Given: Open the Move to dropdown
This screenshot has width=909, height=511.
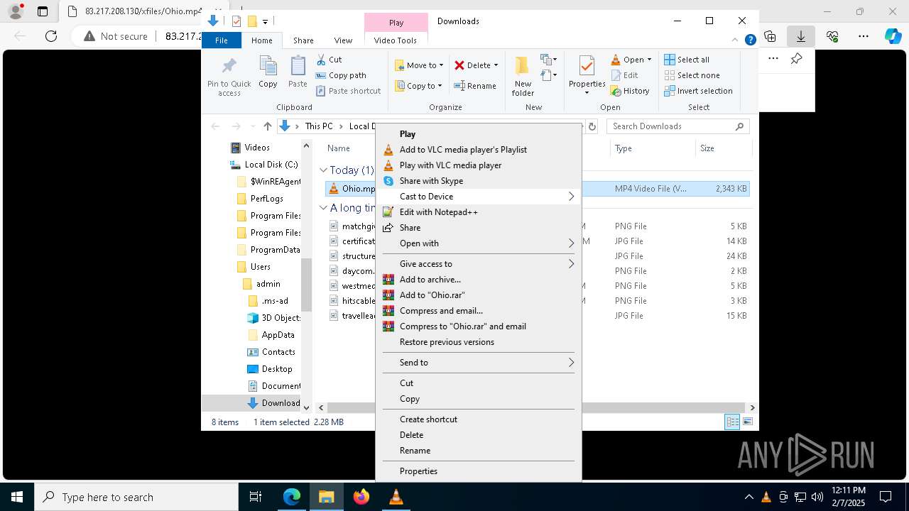Looking at the screenshot, I should coord(419,65).
